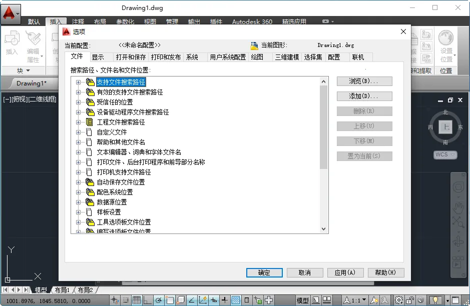Viewport: 470px width, 306px height.
Task: Toggle Polar Tracking in status bar
Action: point(158,300)
